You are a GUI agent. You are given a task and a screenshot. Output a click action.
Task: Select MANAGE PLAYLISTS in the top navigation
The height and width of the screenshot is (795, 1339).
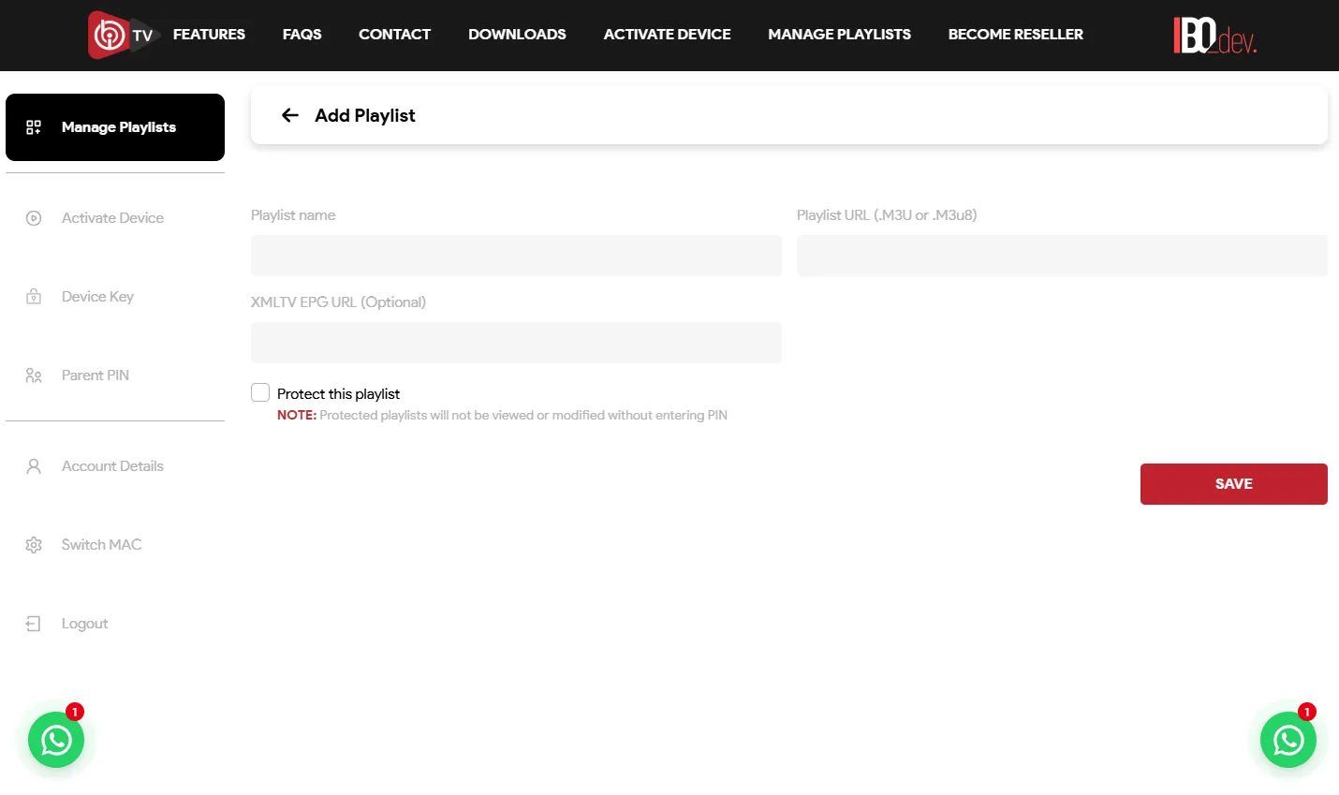[839, 34]
